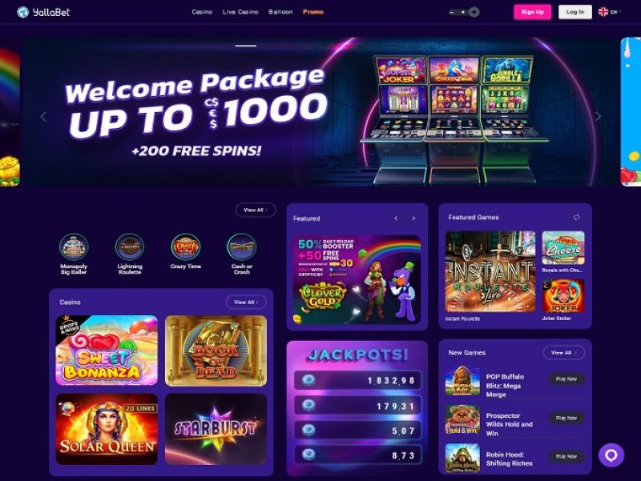The width and height of the screenshot is (641, 481).
Task: Toggle the dark mode theme switch
Action: click(x=464, y=12)
